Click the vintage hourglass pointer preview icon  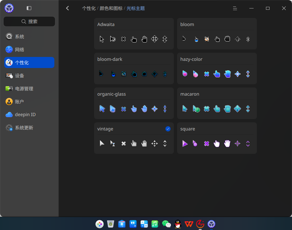coord(113,143)
